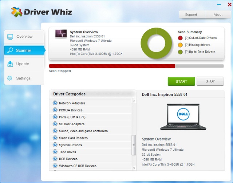Select the Network Adapters category text
Image resolution: width=233 pixels, height=183 pixels.
click(72, 103)
